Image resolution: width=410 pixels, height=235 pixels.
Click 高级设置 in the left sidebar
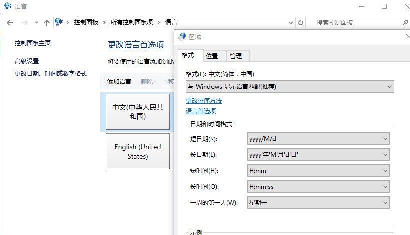tap(27, 61)
